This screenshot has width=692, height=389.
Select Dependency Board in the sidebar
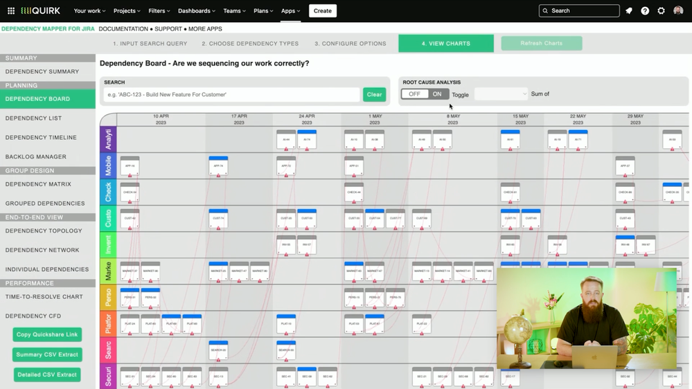coord(48,99)
